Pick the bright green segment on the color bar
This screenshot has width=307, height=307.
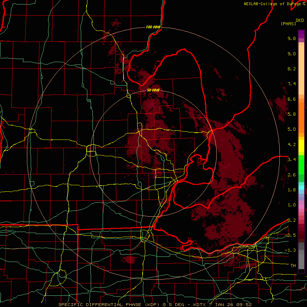pyautogui.click(x=301, y=164)
